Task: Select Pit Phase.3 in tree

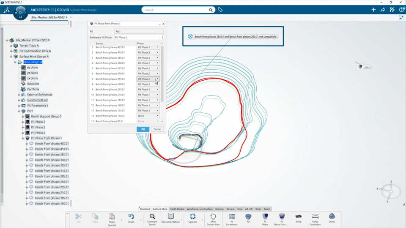Action: coord(38,133)
